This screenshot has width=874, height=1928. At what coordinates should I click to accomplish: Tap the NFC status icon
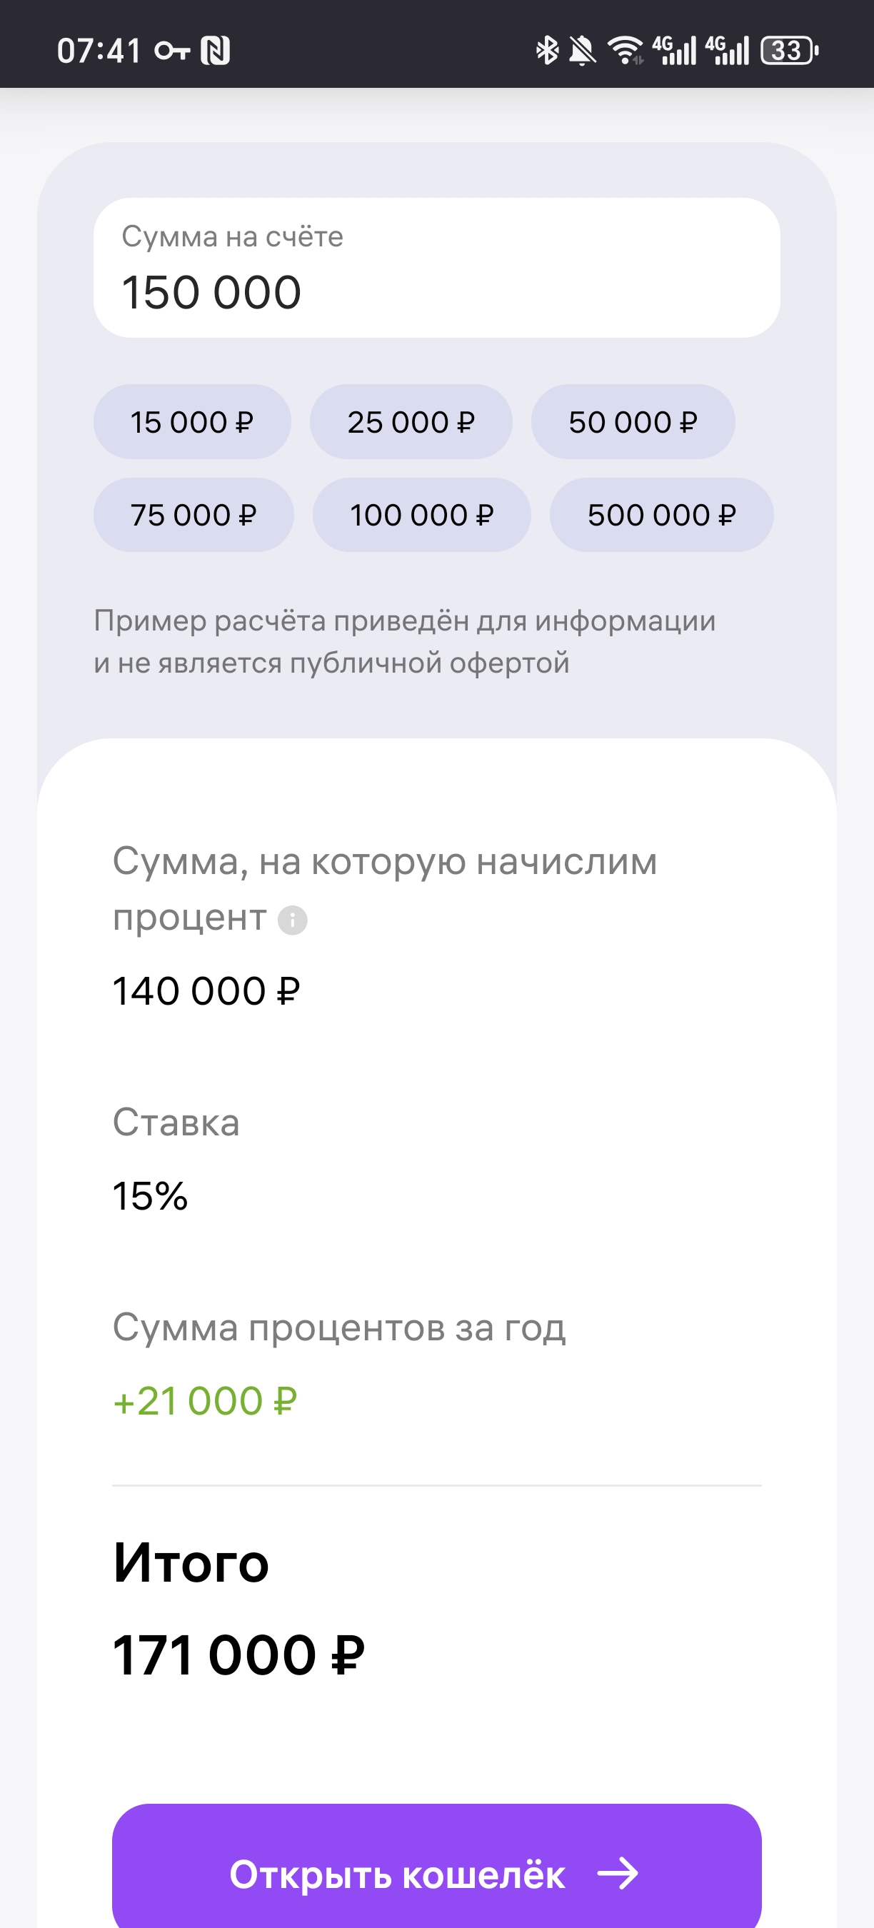(216, 51)
